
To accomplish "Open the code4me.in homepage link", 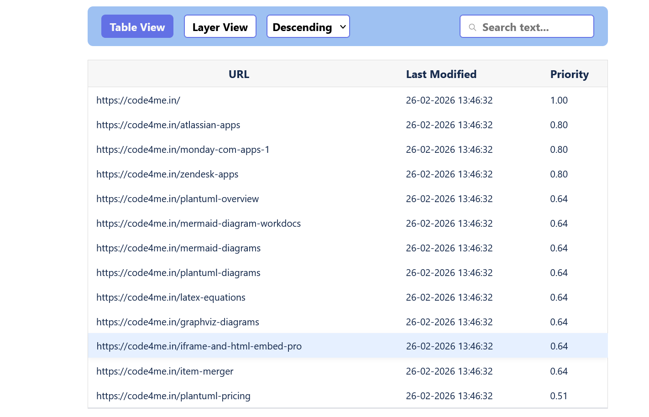I will click(x=138, y=100).
